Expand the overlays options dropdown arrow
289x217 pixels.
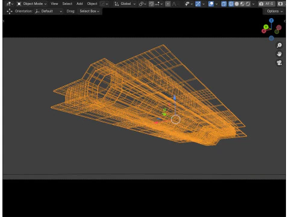(x=216, y=4)
